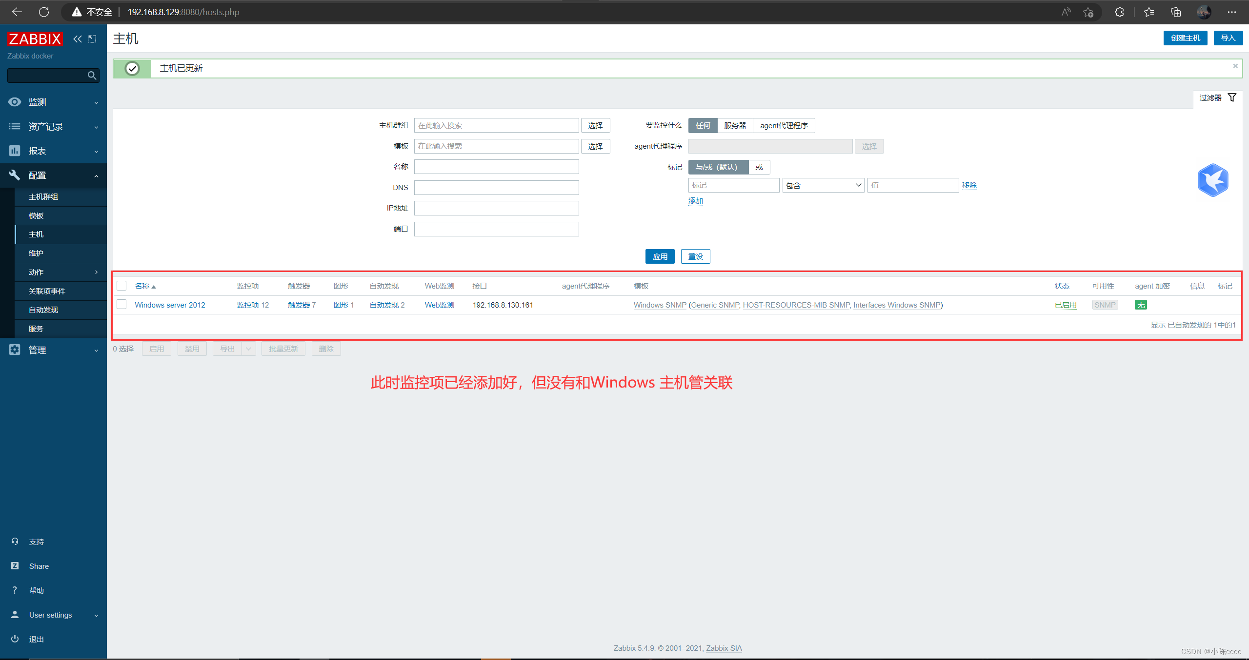
Task: Click the browser refresh icon
Action: pos(44,12)
